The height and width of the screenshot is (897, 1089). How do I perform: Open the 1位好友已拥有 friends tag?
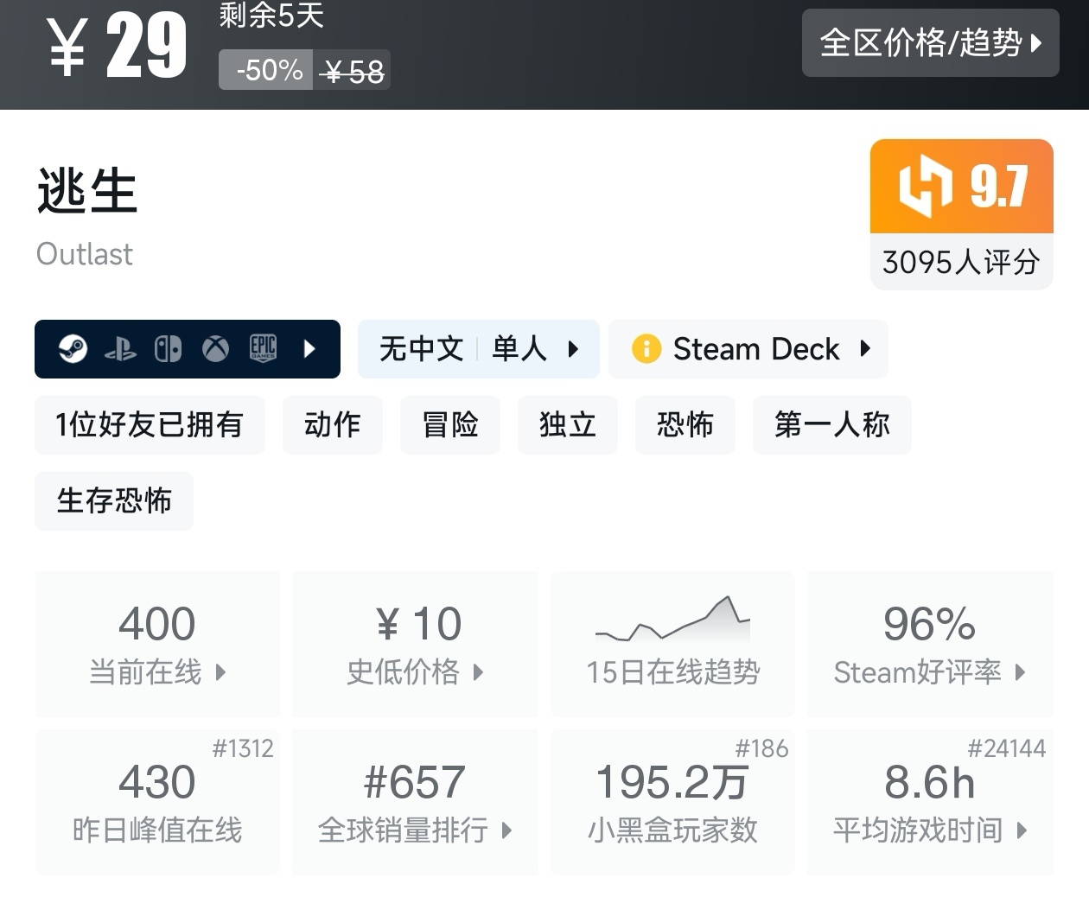coord(150,425)
